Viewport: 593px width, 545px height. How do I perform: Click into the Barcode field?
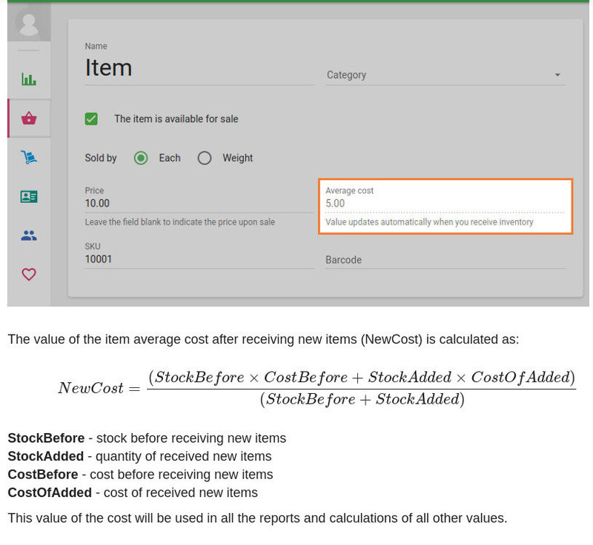(445, 260)
